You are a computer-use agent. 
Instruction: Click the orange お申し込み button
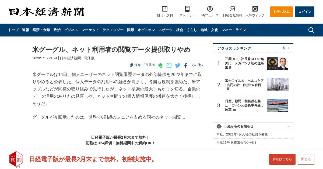[282, 12]
